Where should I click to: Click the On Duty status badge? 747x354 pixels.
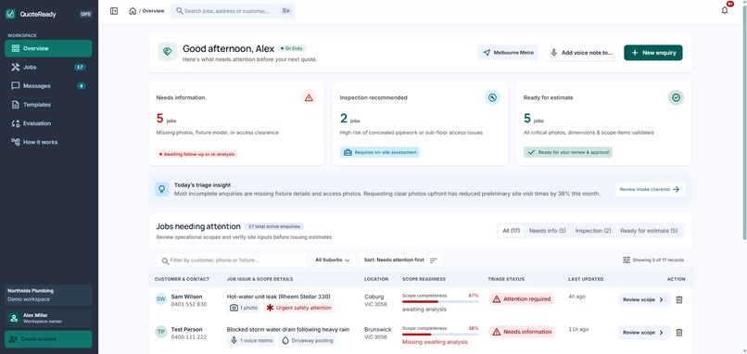[x=292, y=48]
